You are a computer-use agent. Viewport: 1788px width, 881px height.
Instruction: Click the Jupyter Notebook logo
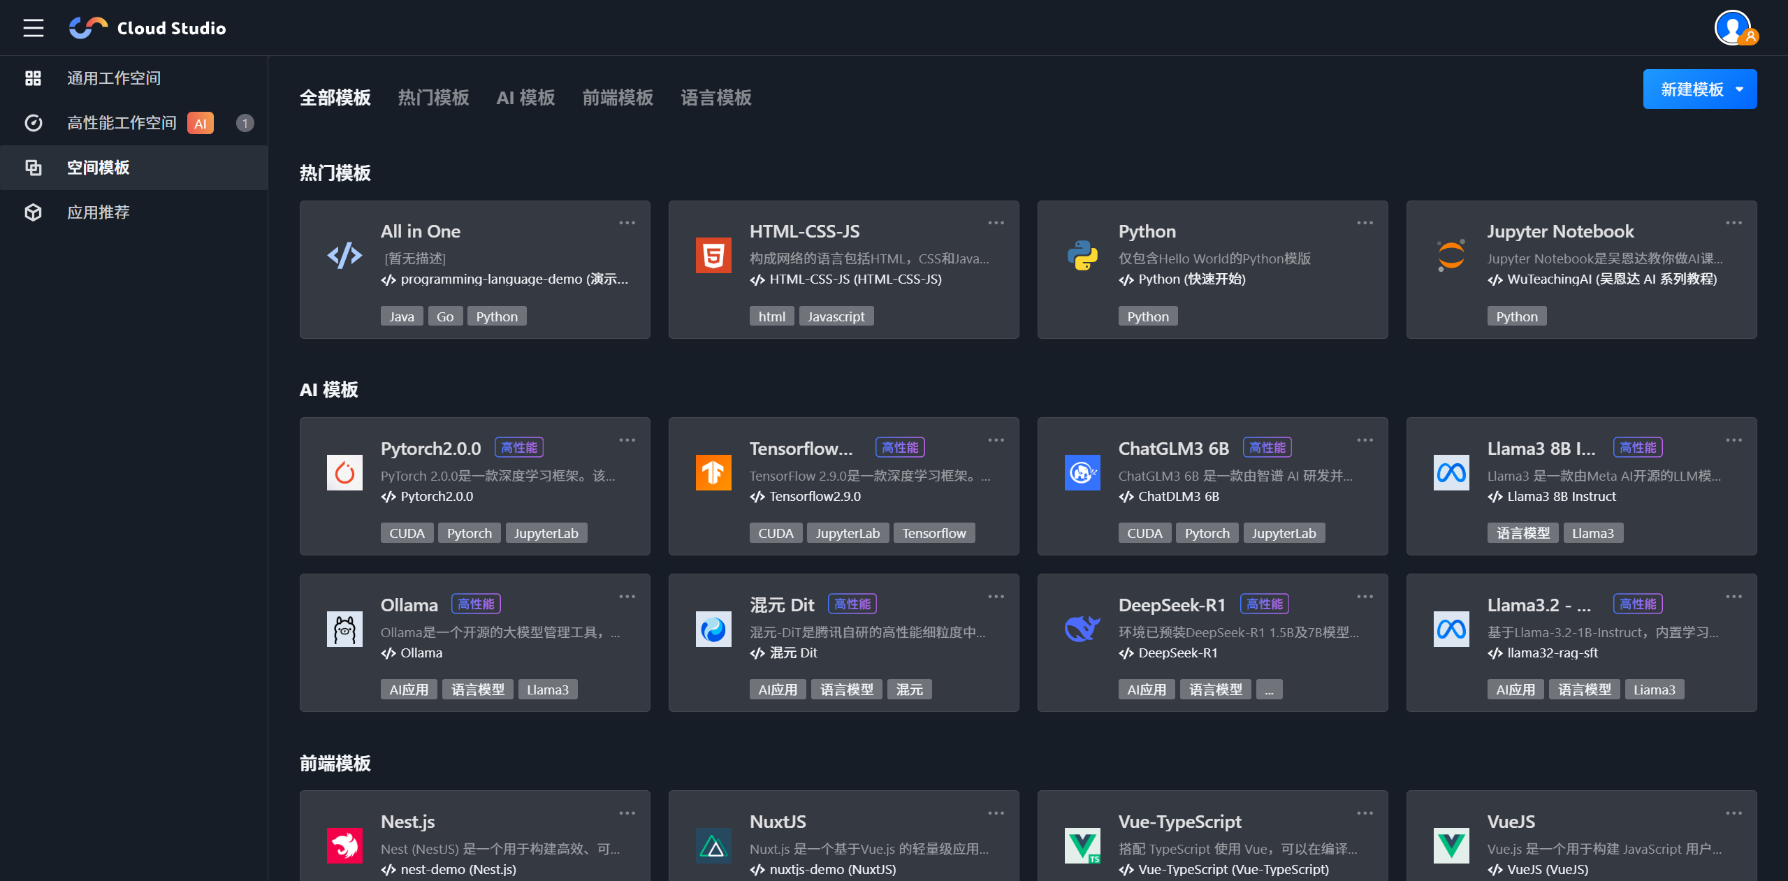point(1451,255)
